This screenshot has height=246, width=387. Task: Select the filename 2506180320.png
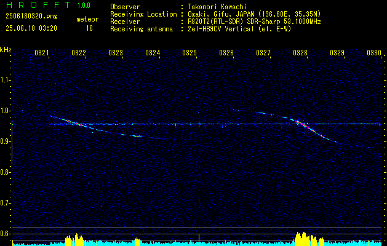pyautogui.click(x=31, y=17)
